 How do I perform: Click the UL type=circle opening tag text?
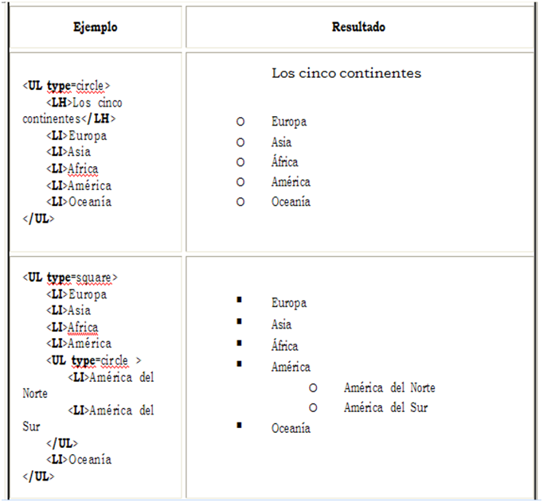click(x=66, y=86)
